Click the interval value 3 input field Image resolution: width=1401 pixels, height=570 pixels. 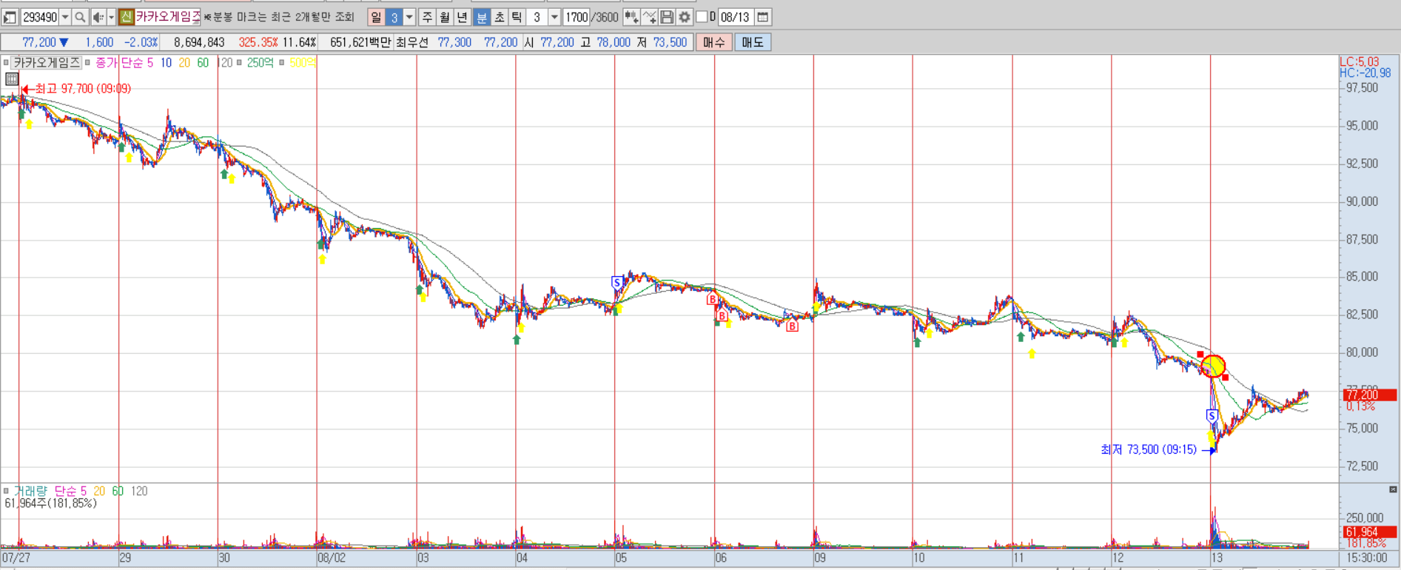click(537, 17)
